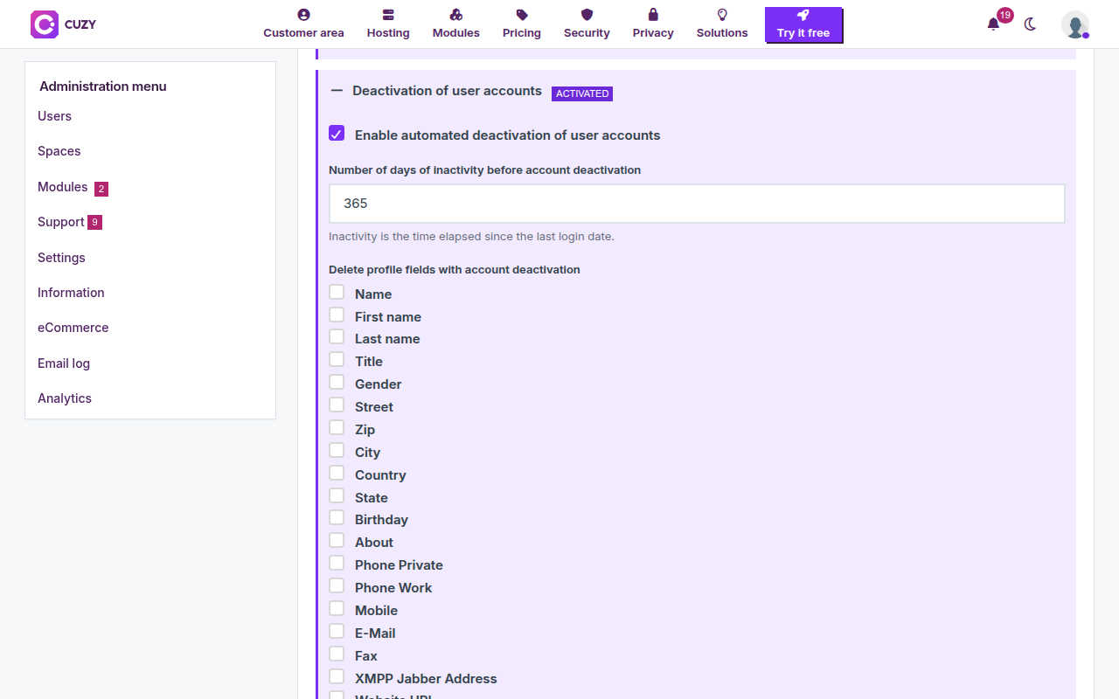Open Information in Administration menu

pos(71,293)
